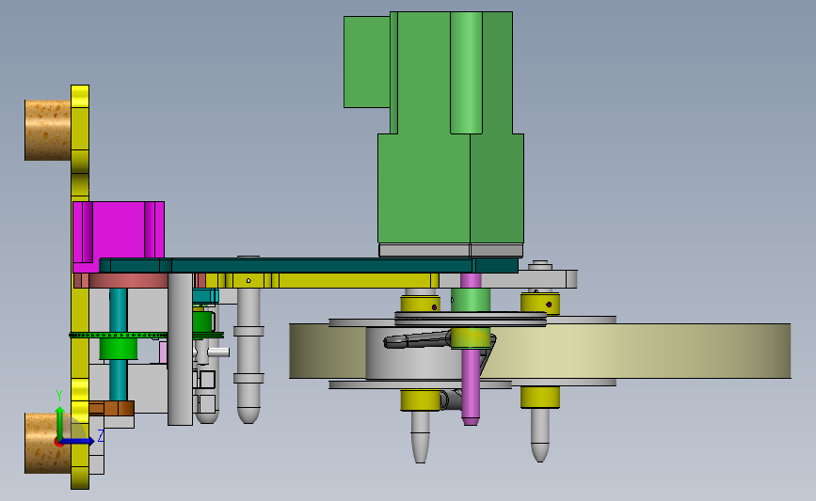Select the gray motor flange base
816x501 pixels.
(x=451, y=250)
